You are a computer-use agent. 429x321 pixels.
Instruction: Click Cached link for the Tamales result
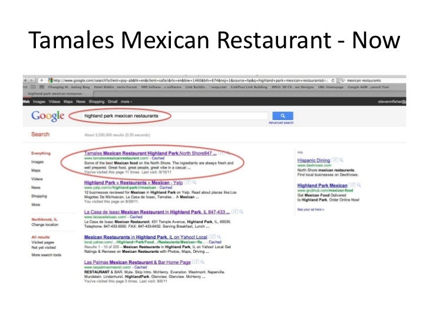158,158
